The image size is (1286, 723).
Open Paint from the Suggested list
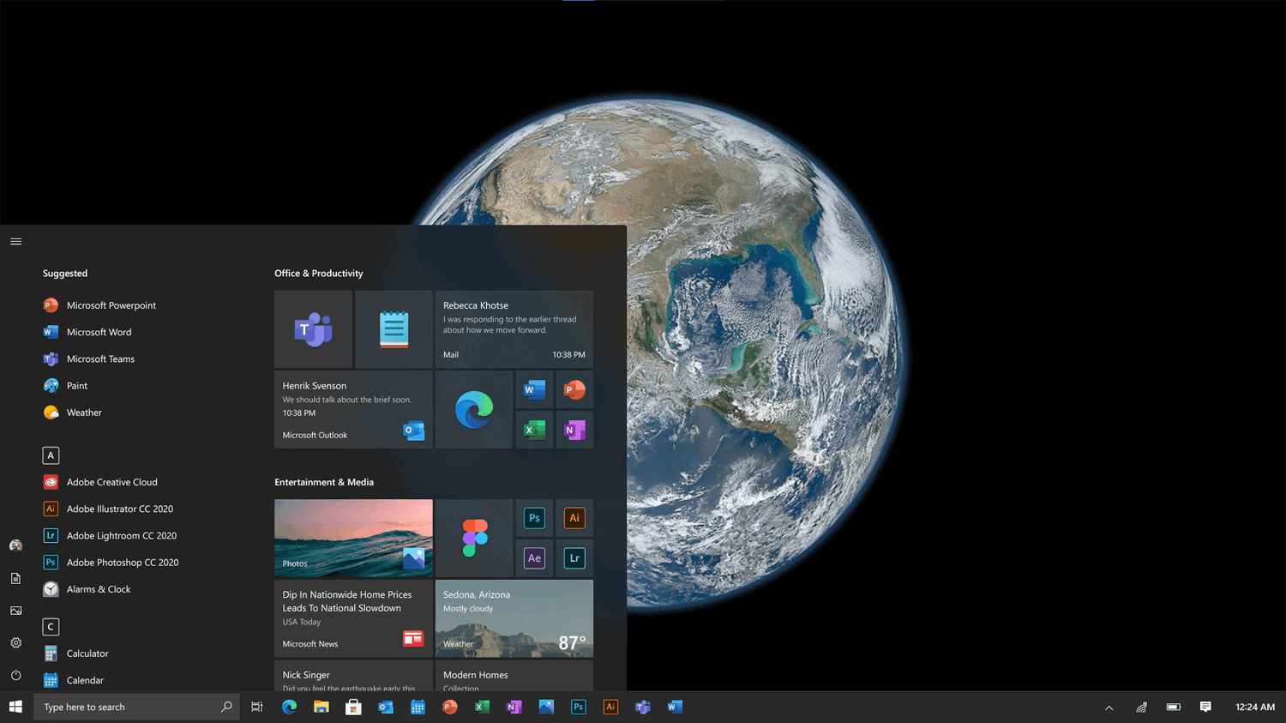[x=65, y=386]
